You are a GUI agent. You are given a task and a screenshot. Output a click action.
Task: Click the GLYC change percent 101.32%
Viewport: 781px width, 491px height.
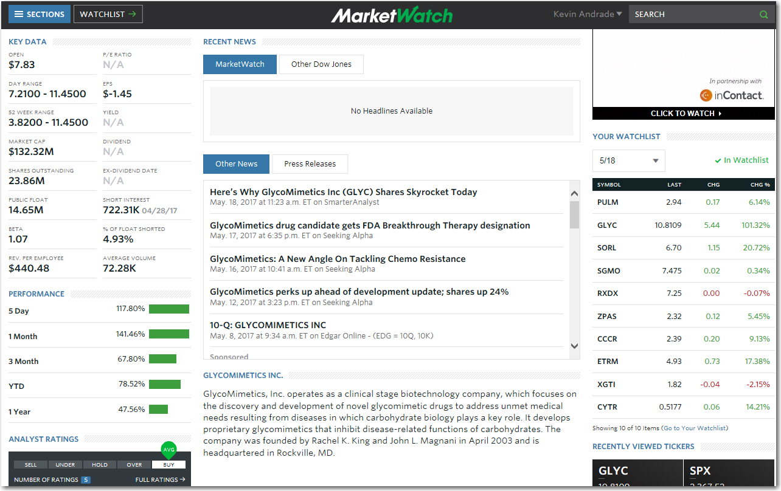[x=756, y=225]
